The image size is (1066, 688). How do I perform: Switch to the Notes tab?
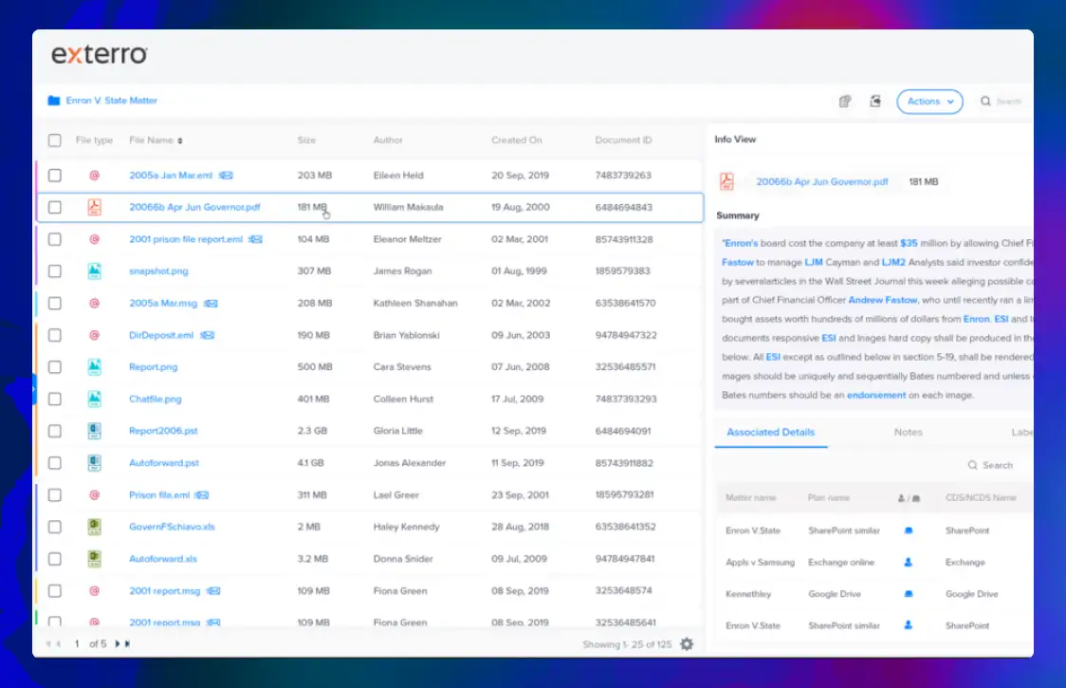(x=908, y=432)
